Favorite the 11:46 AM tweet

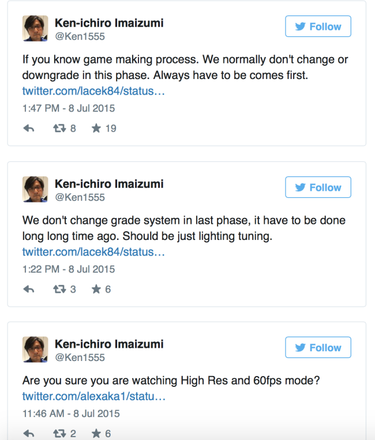tap(96, 433)
